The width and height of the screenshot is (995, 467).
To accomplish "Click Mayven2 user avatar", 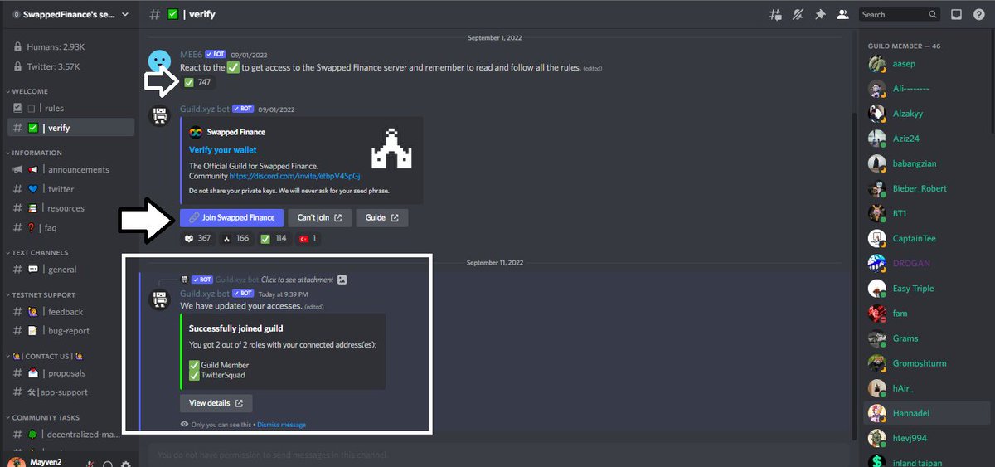I will coord(17,463).
